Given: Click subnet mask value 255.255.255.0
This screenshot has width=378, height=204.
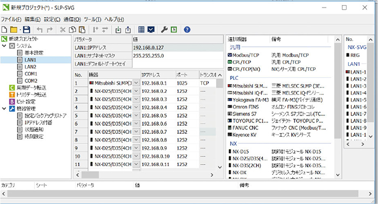Looking at the screenshot, I should (x=178, y=56).
